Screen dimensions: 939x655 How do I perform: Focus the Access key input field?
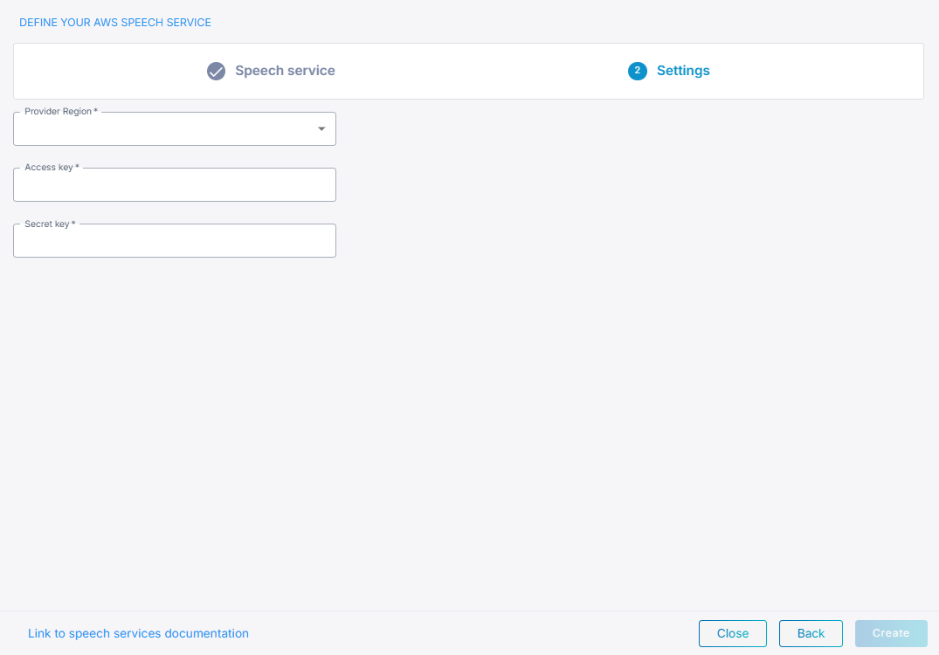(x=175, y=185)
